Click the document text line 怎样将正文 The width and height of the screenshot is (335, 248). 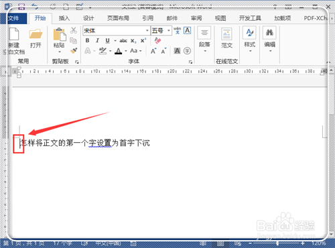pyautogui.click(x=85, y=143)
